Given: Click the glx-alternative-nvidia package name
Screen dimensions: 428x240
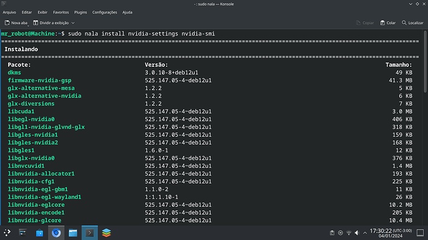Looking at the screenshot, I should [x=45, y=96].
